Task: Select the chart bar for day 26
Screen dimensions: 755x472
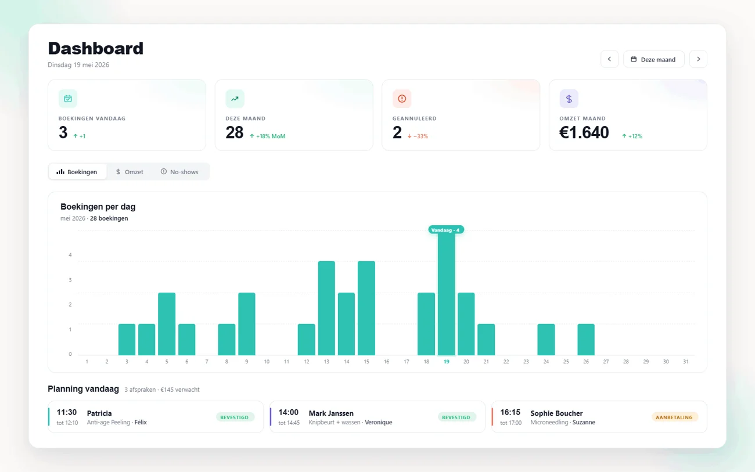Action: click(x=586, y=340)
